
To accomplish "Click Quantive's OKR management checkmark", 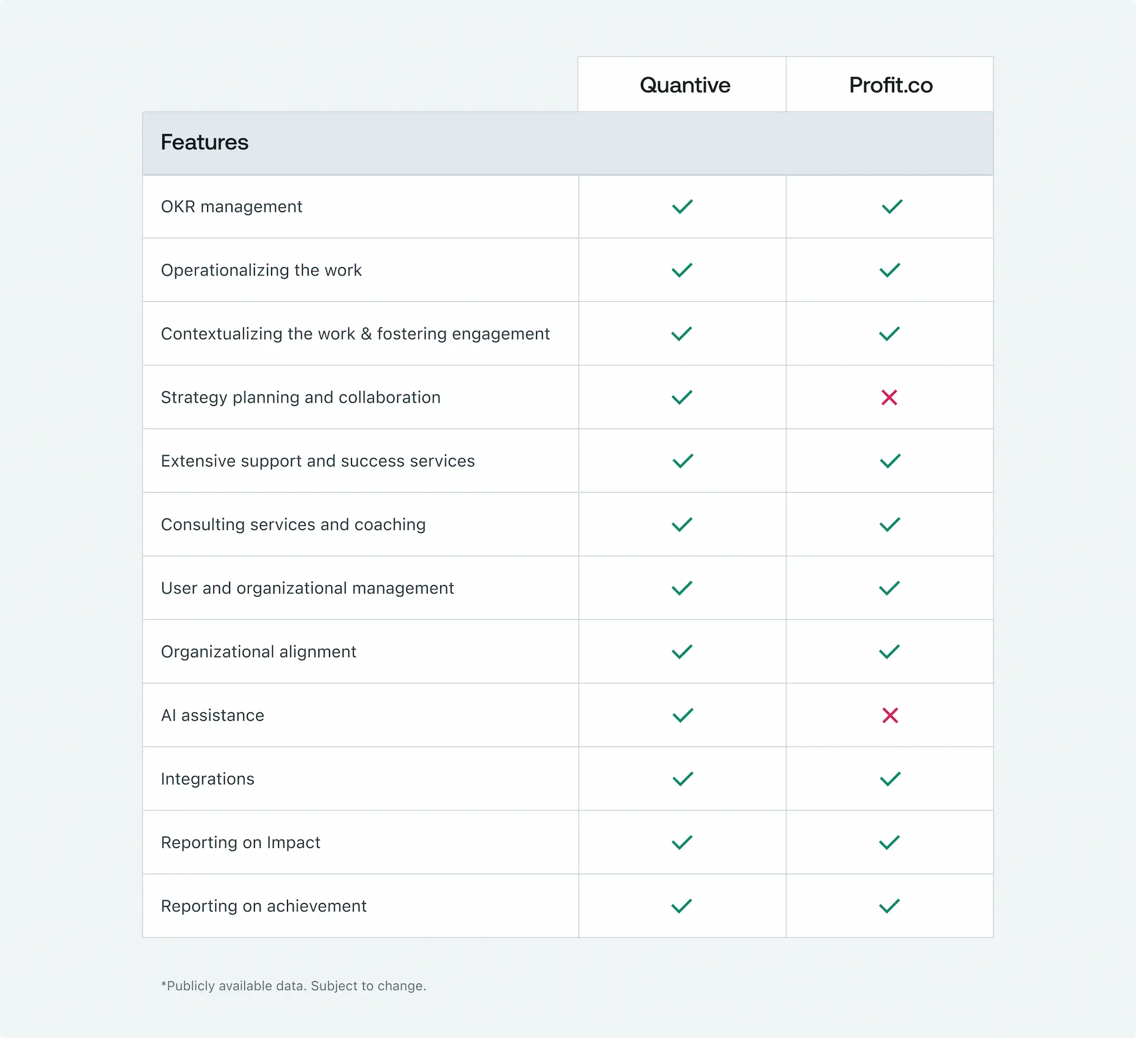I will (x=682, y=207).
